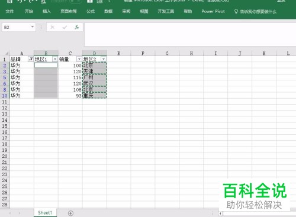The width and height of the screenshot is (296, 217).
Task: Click the Name Box showing B2
Action: coord(16,27)
